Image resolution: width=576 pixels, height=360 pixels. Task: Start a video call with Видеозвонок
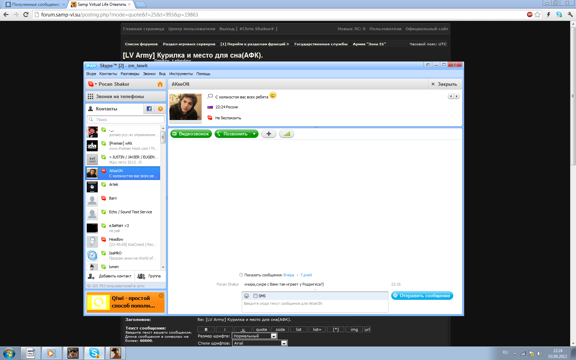pyautogui.click(x=191, y=134)
